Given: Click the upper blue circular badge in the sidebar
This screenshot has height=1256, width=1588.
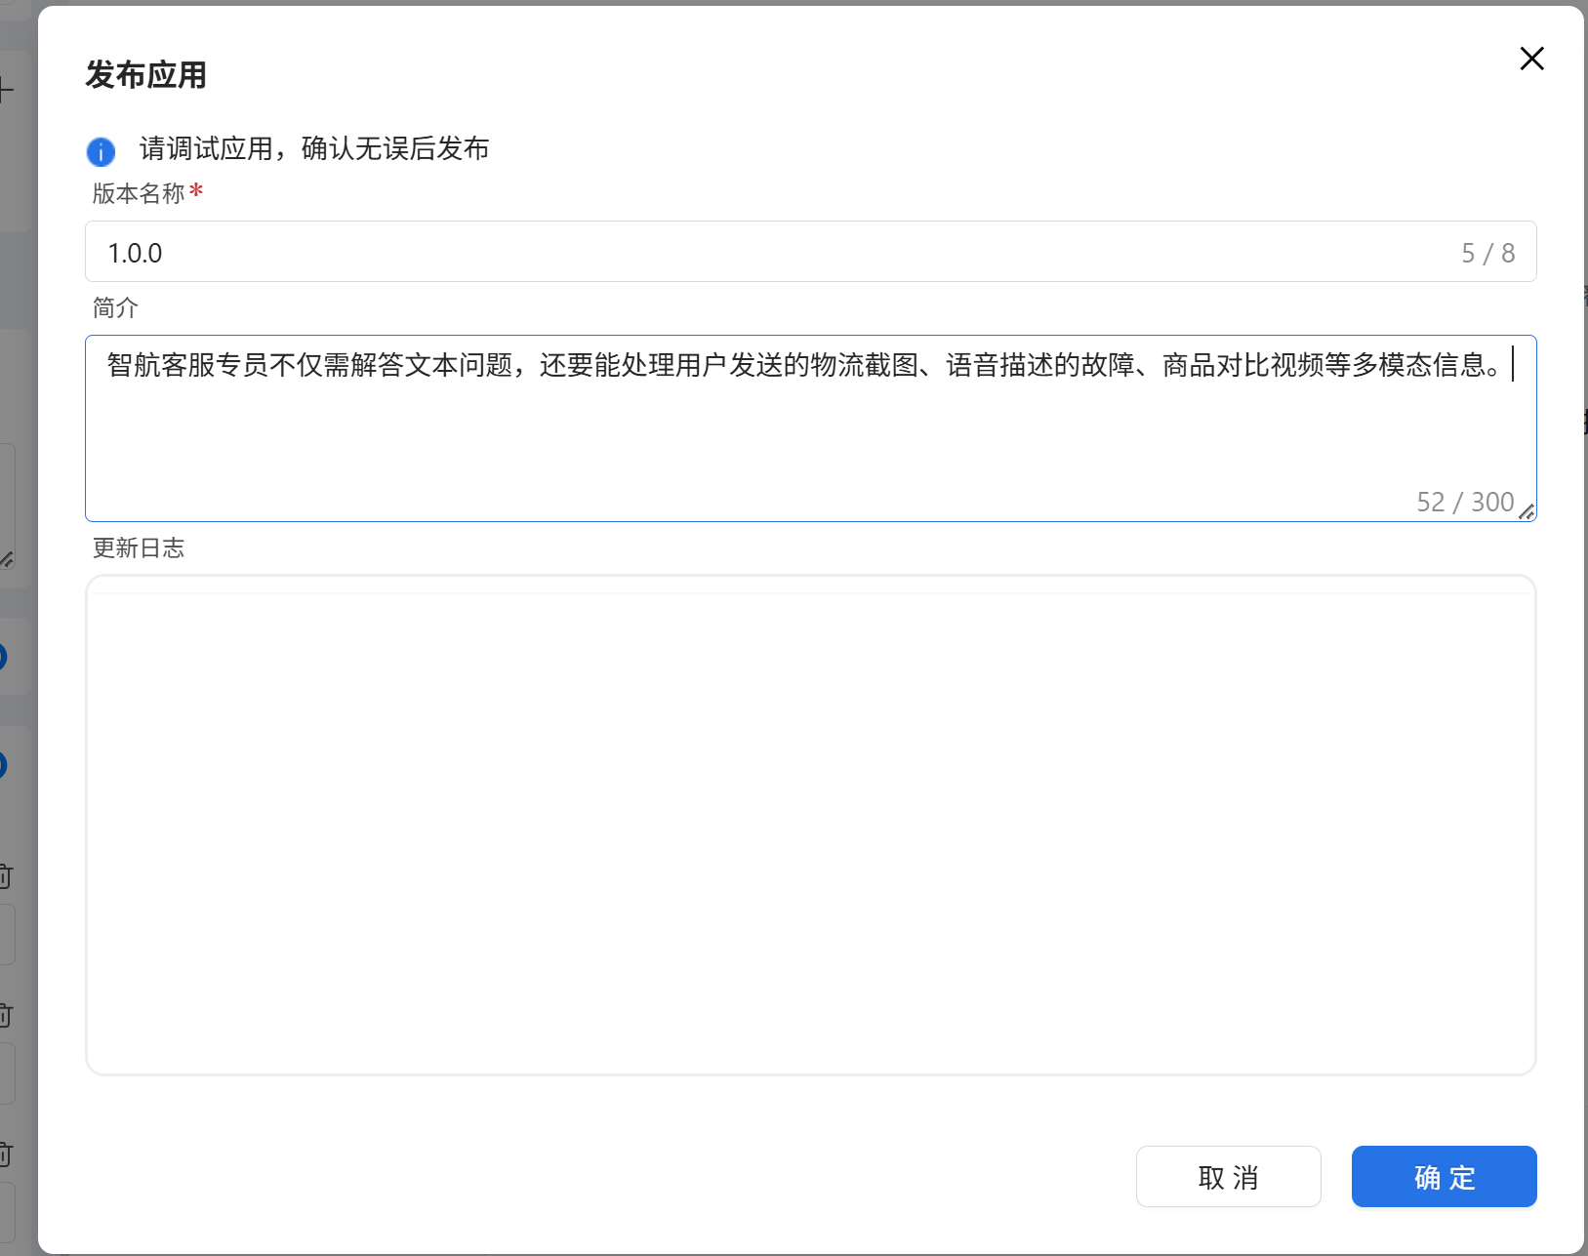Looking at the screenshot, I should tap(2, 657).
